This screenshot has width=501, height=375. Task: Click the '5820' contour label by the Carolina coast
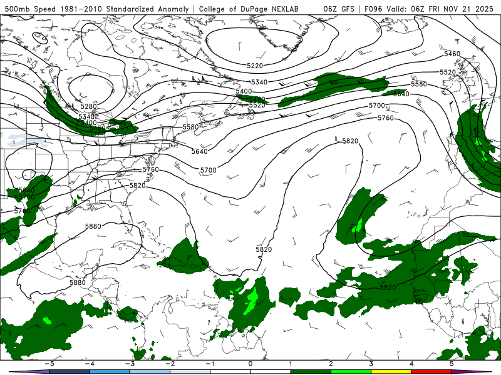pyautogui.click(x=137, y=186)
